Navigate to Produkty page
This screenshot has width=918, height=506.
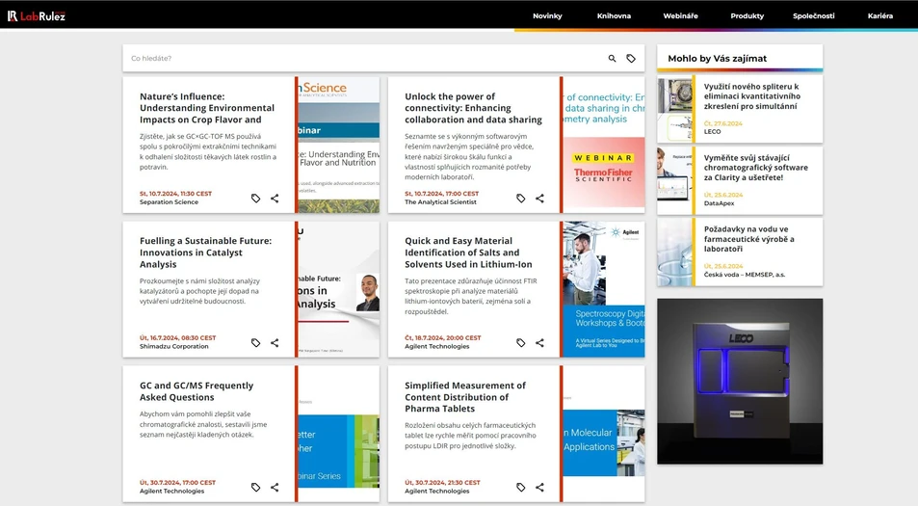click(747, 16)
